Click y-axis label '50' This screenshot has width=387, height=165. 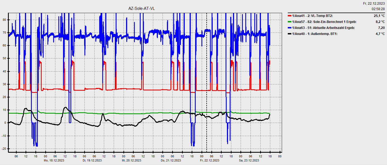point(4,58)
